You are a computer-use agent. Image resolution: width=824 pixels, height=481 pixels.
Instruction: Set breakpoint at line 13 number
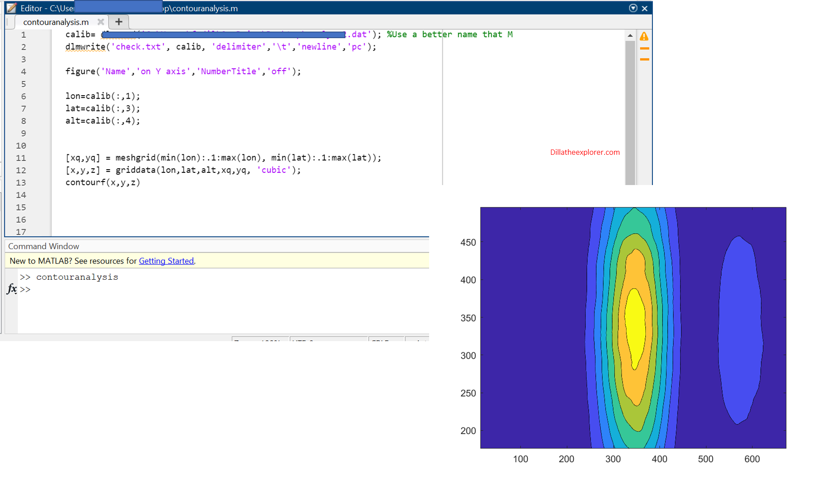pyautogui.click(x=21, y=182)
